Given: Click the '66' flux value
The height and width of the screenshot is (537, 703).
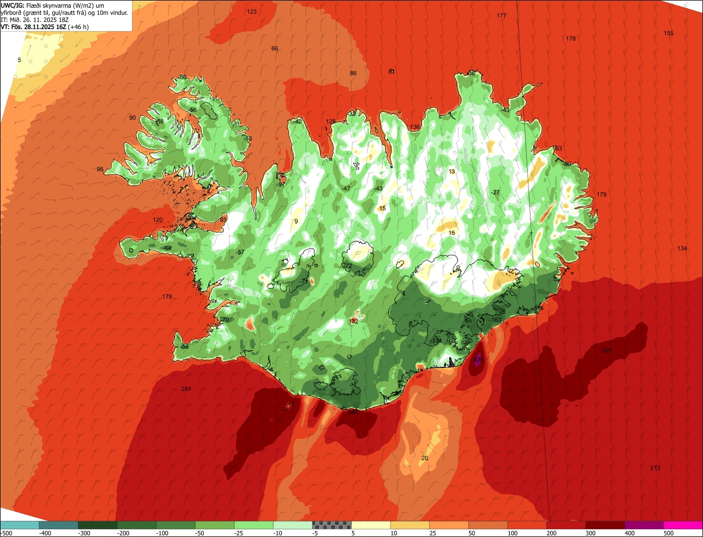Looking at the screenshot, I should [x=275, y=48].
